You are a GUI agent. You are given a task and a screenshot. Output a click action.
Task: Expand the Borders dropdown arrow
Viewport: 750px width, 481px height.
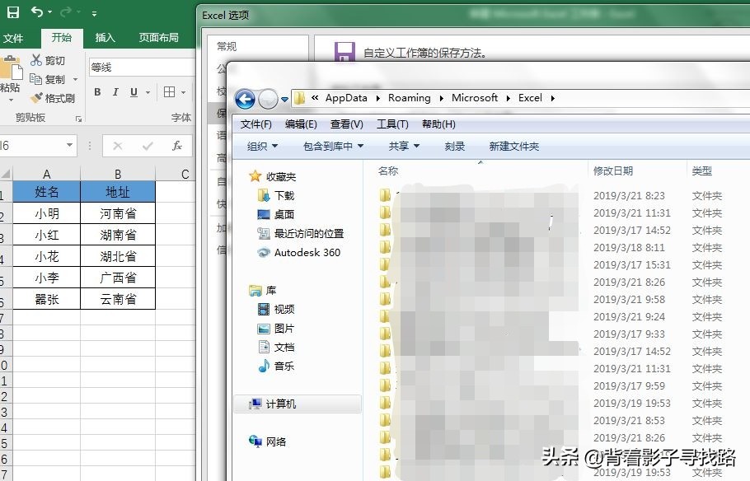[x=183, y=93]
